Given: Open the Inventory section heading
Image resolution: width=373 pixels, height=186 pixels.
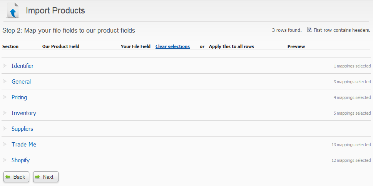Looking at the screenshot, I should [24, 113].
